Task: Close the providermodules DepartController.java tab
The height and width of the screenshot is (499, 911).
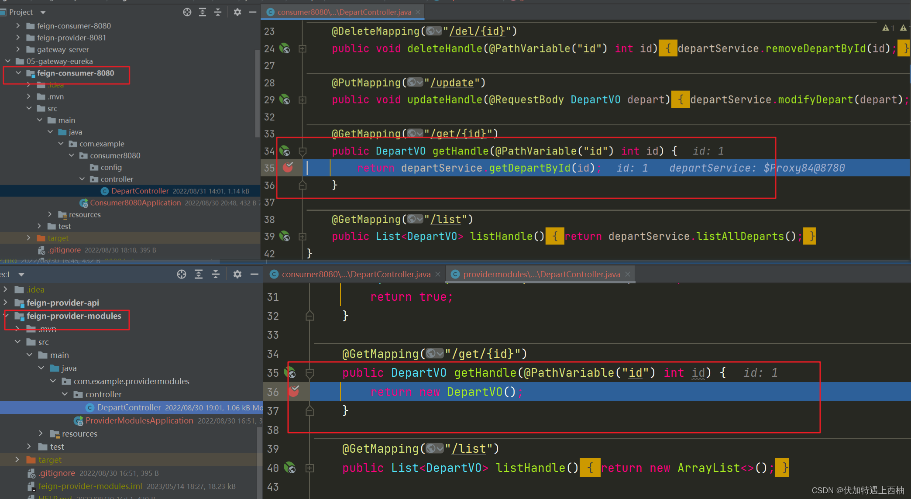Action: coord(628,274)
